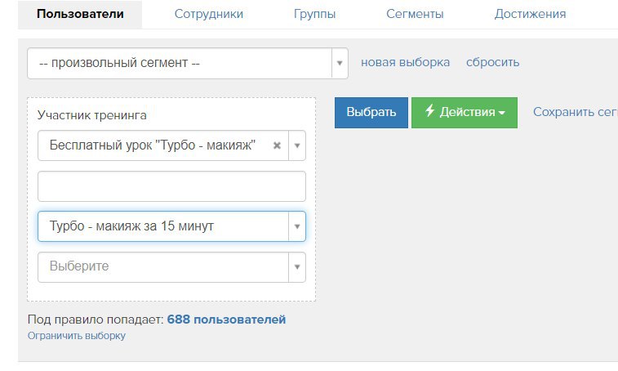Open the произвольный сегмент dropdown
The height and width of the screenshot is (371, 618).
(188, 63)
